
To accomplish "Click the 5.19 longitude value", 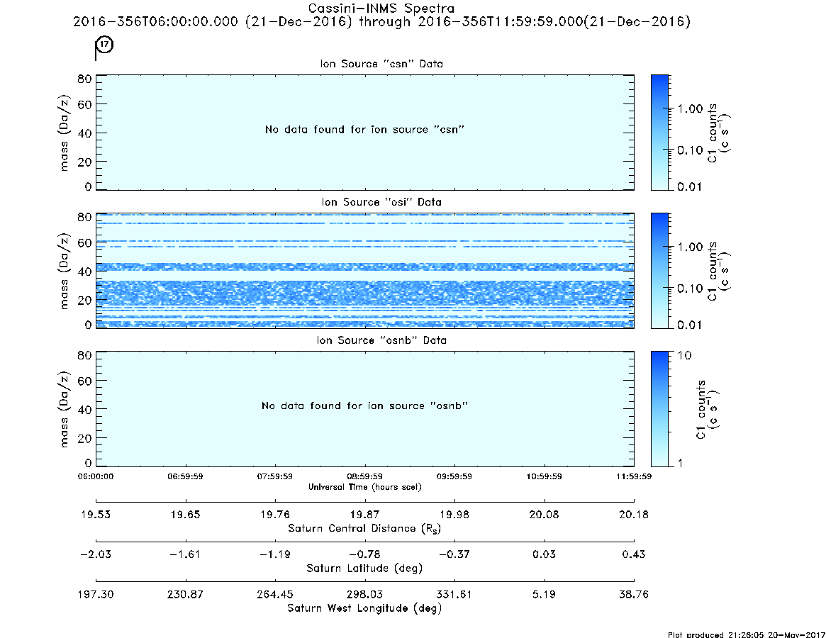I will tap(545, 594).
